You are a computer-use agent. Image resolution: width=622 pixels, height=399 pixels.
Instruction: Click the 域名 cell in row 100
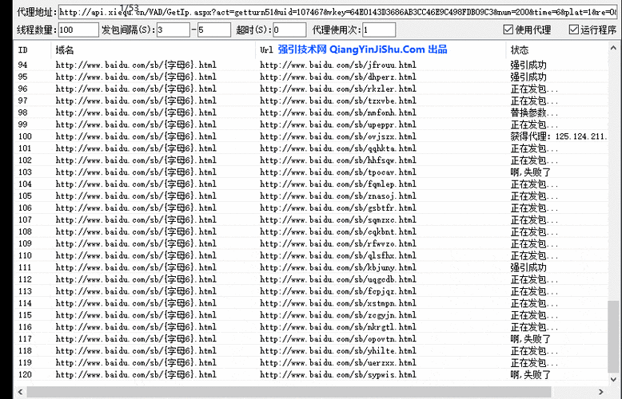coord(136,136)
